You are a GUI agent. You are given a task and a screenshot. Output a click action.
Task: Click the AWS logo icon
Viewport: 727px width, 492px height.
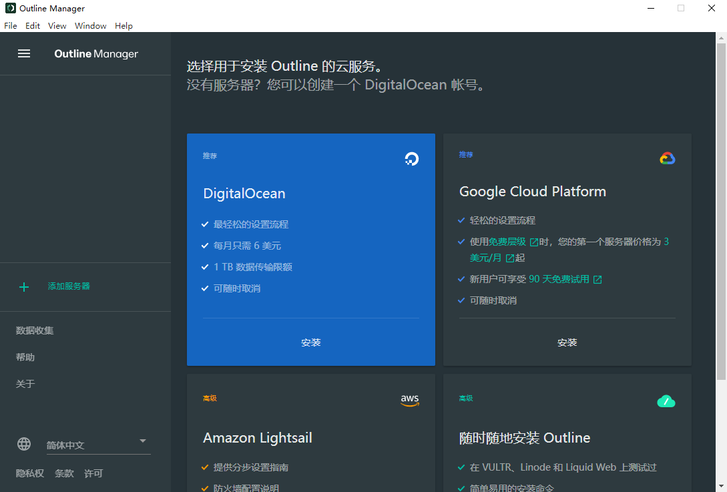point(410,400)
